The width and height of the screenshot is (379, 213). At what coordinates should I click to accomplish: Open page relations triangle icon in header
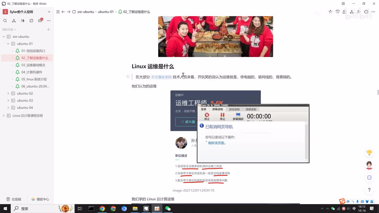coord(352,12)
